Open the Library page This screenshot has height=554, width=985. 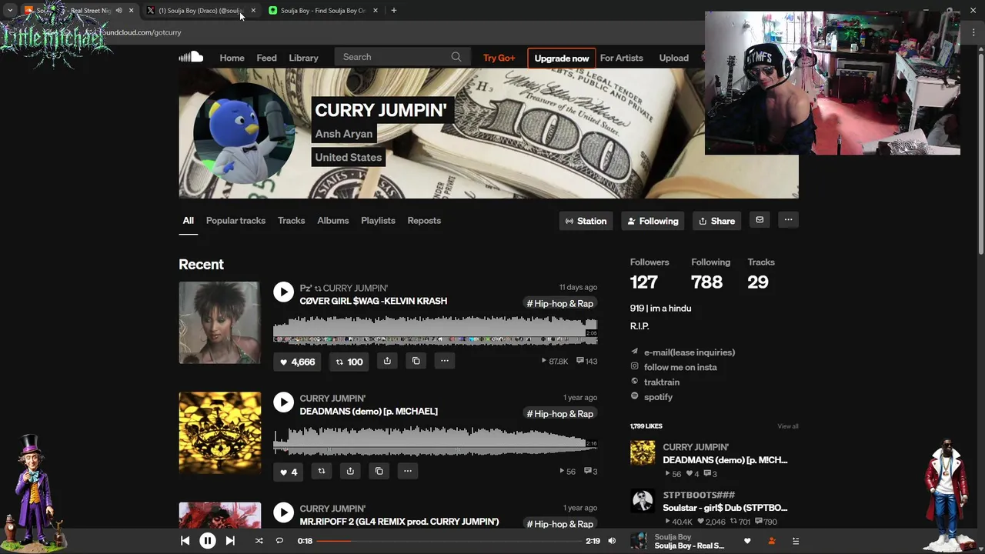[303, 58]
